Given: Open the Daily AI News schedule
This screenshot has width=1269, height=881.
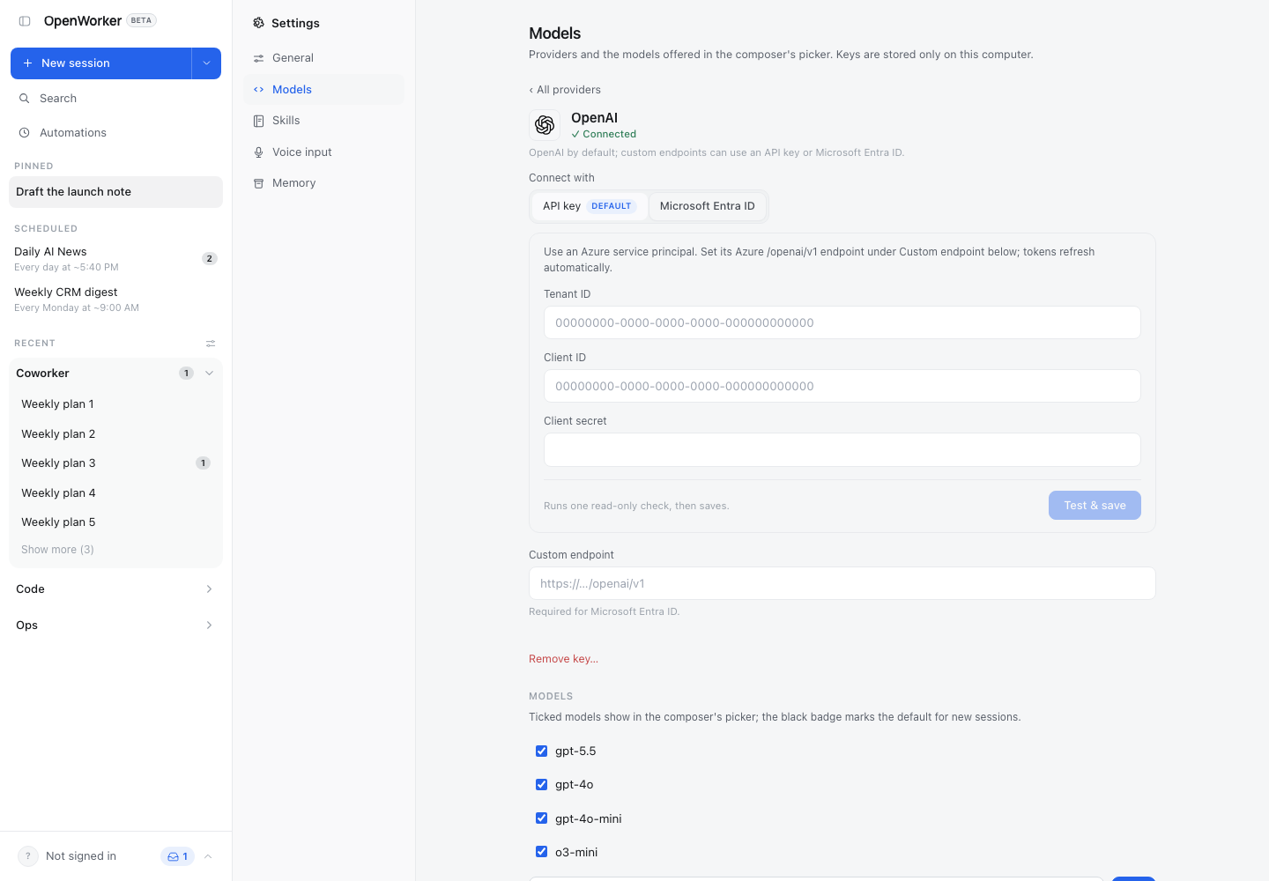Looking at the screenshot, I should (x=115, y=259).
